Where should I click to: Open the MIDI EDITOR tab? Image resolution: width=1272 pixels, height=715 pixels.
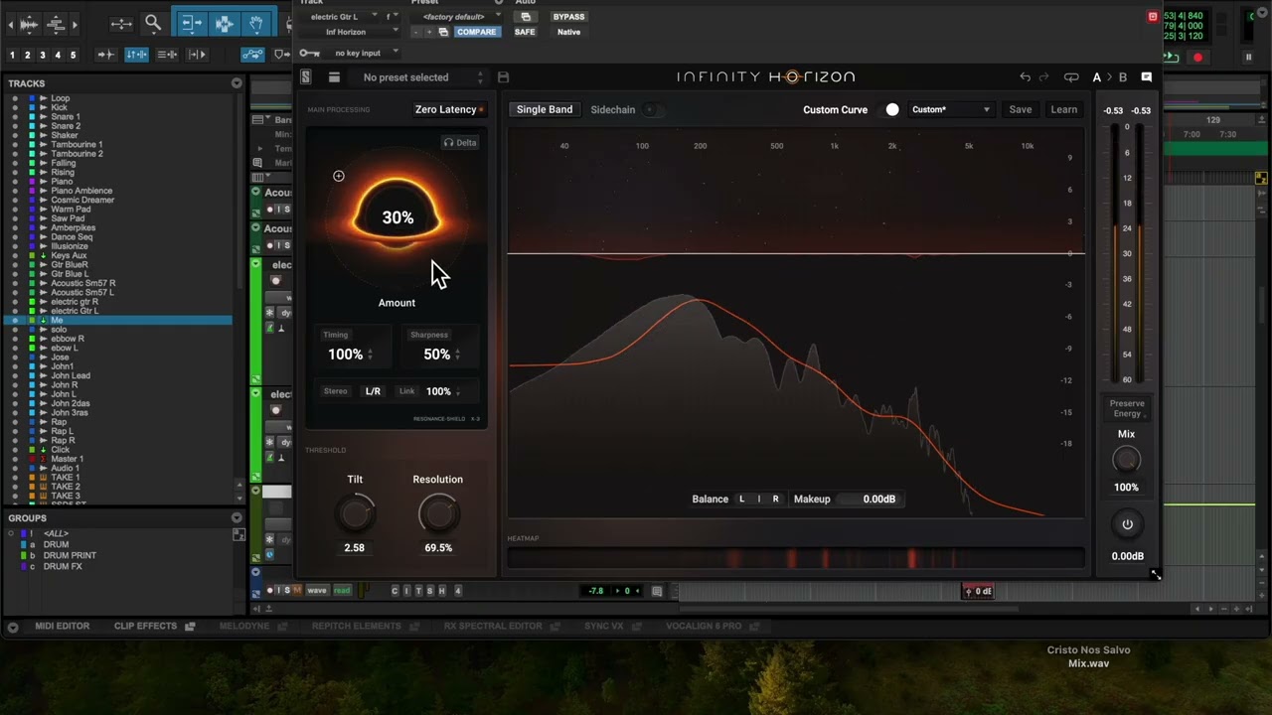(x=62, y=626)
